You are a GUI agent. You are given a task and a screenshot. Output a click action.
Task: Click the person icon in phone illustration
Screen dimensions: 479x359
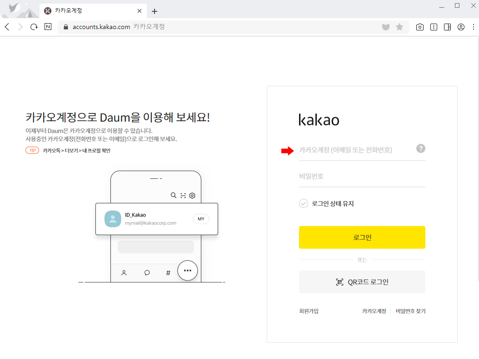click(x=124, y=273)
